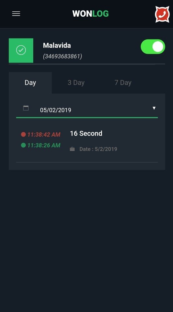Click the 16 Second session entry

[x=86, y=133]
